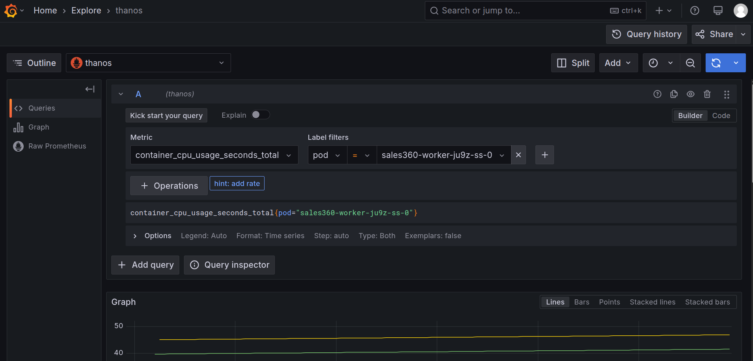Click the Query inspector button
Viewport: 753px width, 361px height.
tap(229, 265)
